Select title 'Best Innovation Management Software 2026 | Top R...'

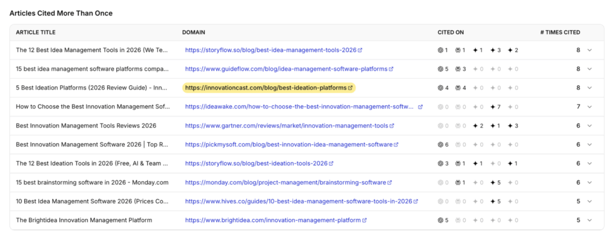92,145
